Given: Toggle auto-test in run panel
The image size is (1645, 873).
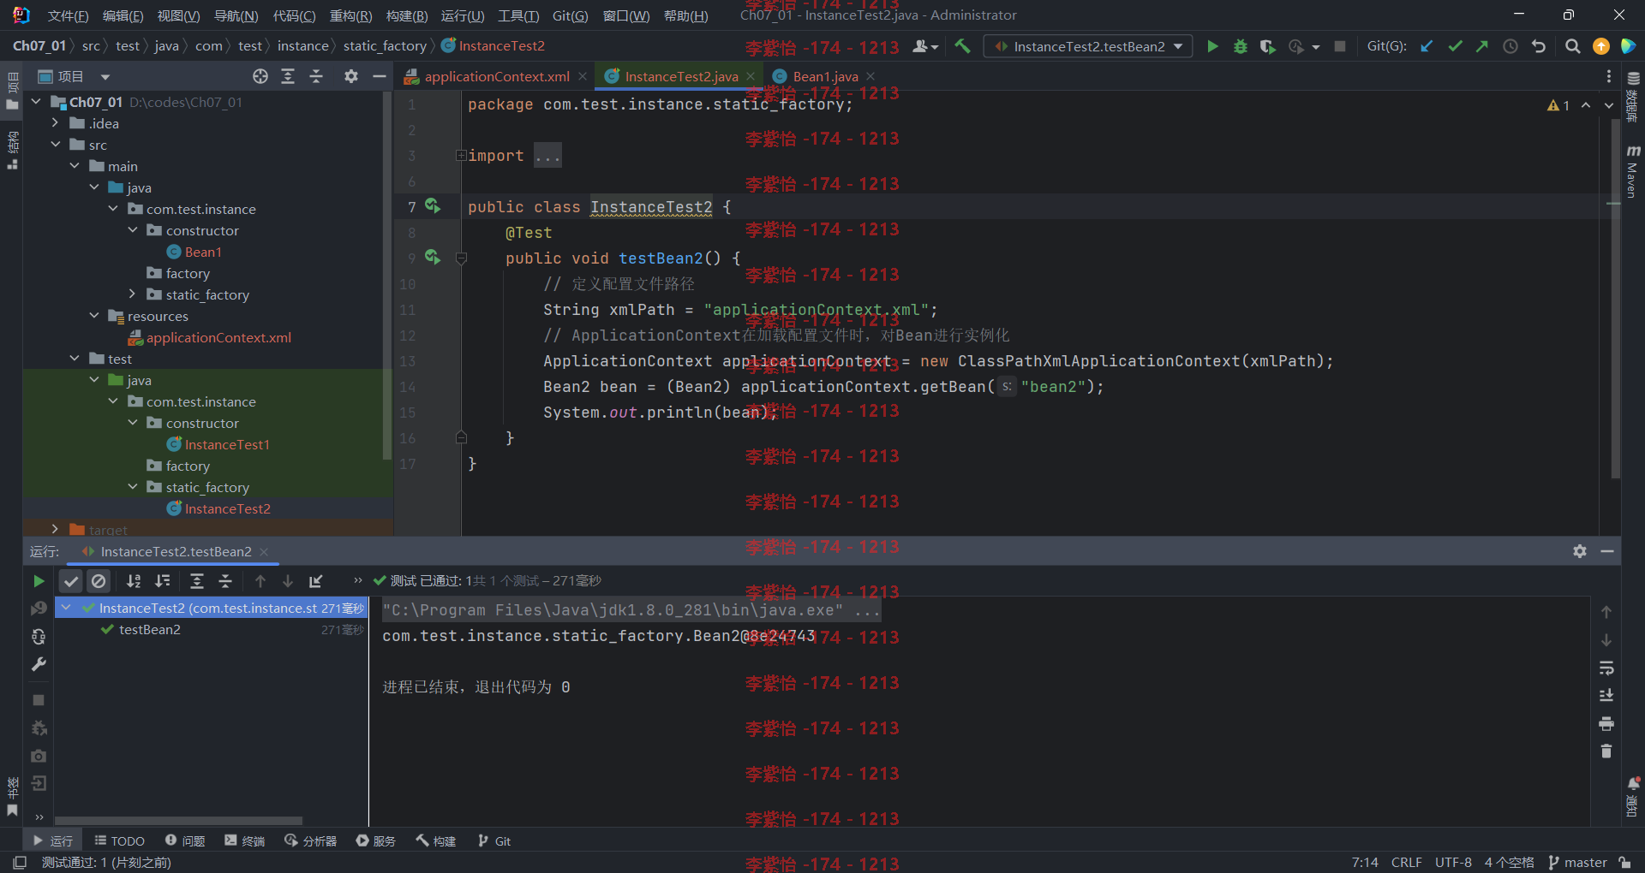Looking at the screenshot, I should point(39,637).
